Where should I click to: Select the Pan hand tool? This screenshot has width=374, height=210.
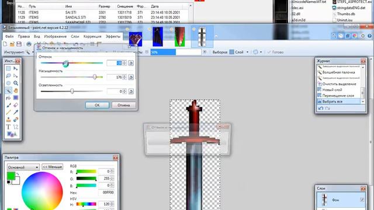pos(16,90)
